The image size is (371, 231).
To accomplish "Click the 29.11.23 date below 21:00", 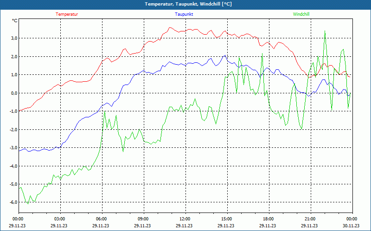I will coord(309,225).
